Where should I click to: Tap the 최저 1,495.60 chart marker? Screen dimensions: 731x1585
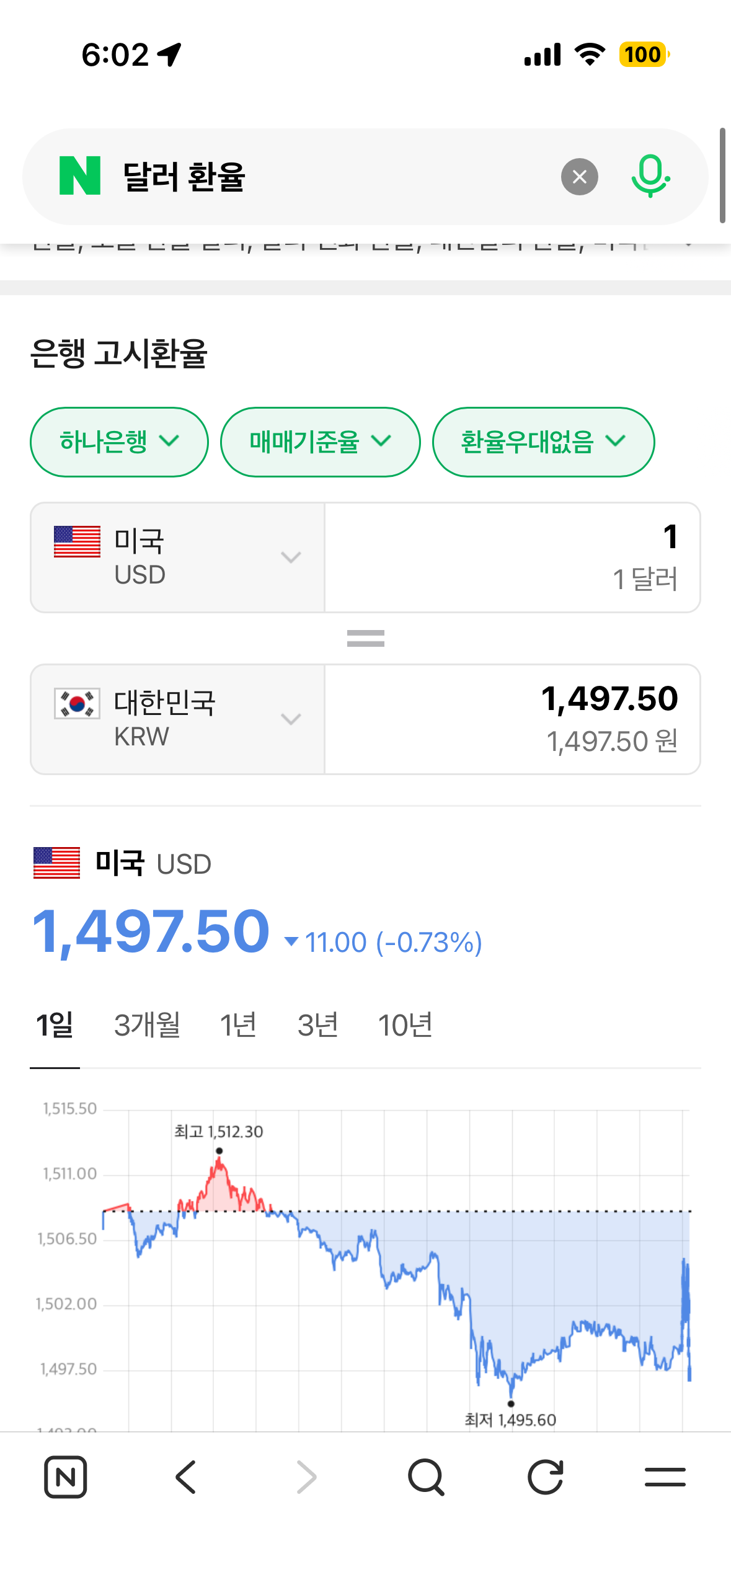[x=511, y=1404]
